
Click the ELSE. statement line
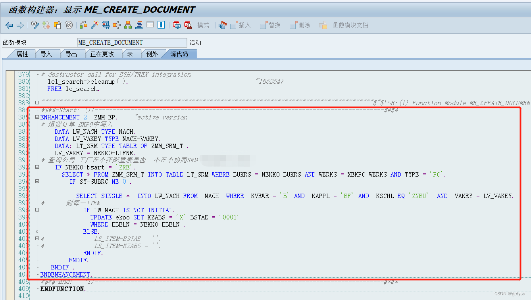[91, 231]
